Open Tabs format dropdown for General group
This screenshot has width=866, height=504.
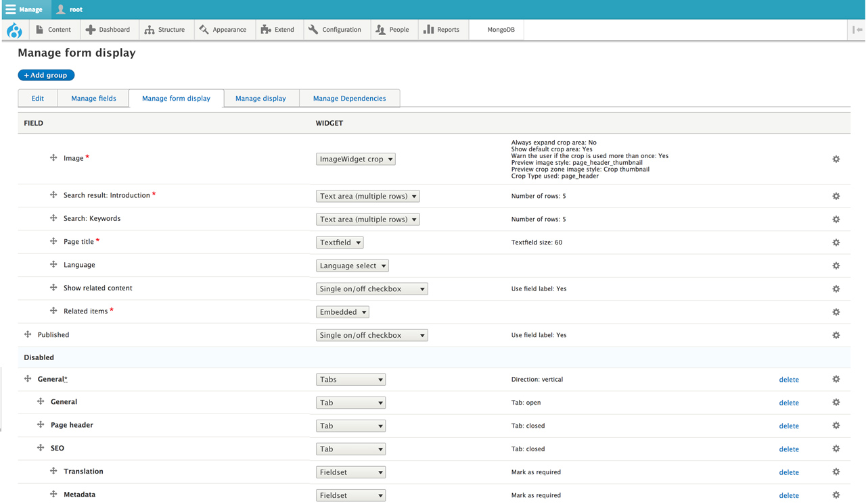[x=350, y=380]
